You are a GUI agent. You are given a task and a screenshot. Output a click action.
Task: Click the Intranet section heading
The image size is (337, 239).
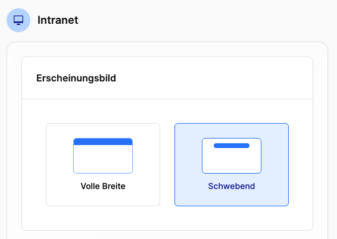(x=58, y=20)
